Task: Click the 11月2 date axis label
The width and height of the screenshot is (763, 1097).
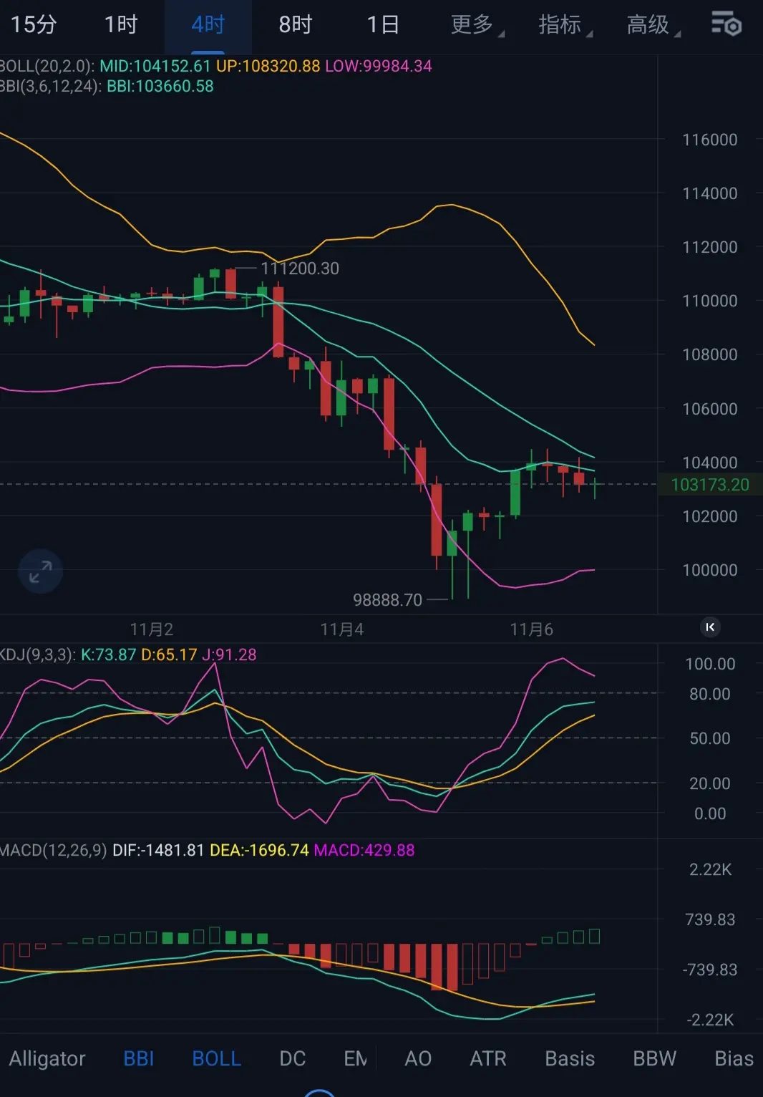Action: tap(152, 629)
